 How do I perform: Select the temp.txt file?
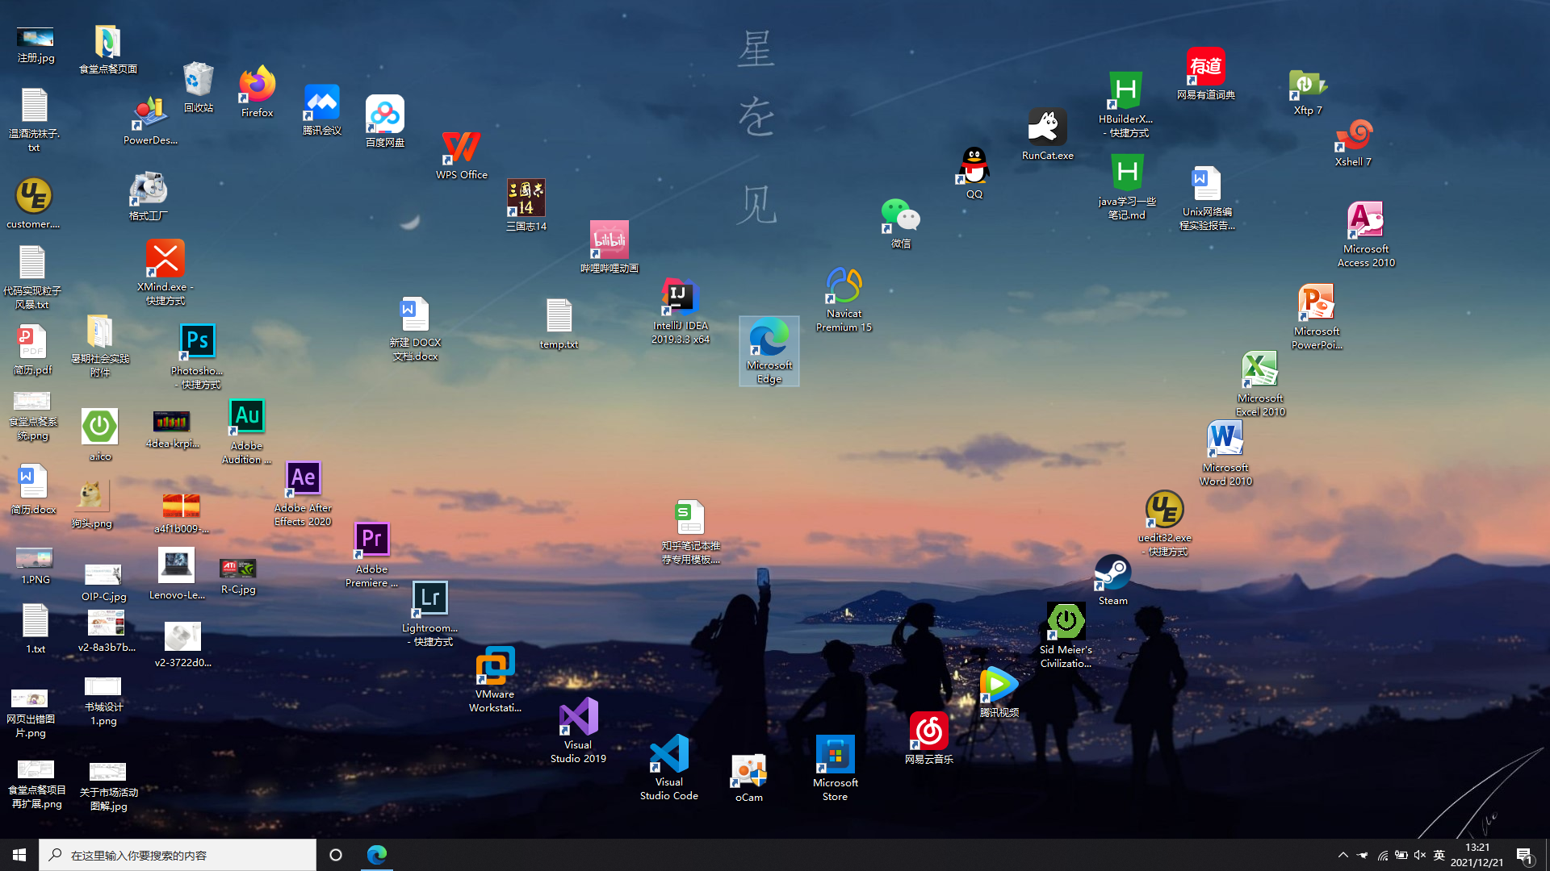tap(559, 324)
